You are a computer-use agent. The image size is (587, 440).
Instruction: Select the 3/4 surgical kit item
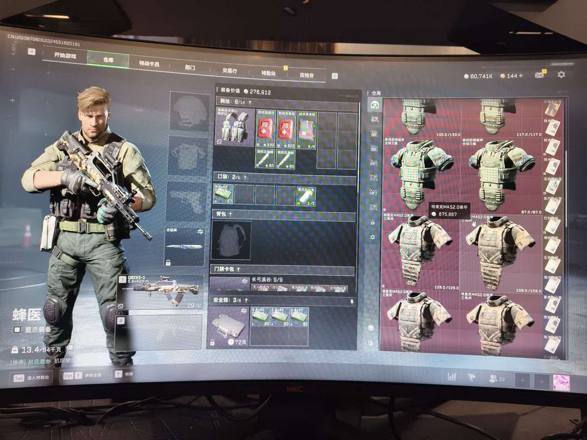pyautogui.click(x=307, y=130)
